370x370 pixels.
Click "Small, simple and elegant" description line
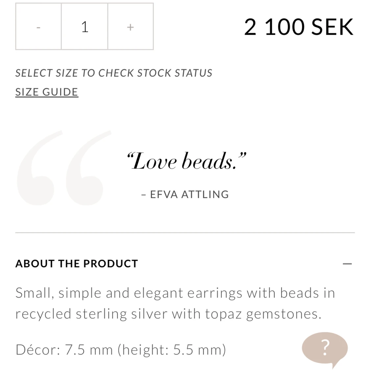(x=99, y=293)
